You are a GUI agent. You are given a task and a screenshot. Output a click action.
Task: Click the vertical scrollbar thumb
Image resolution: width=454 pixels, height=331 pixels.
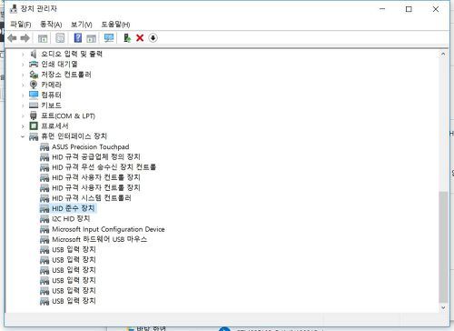click(x=443, y=246)
